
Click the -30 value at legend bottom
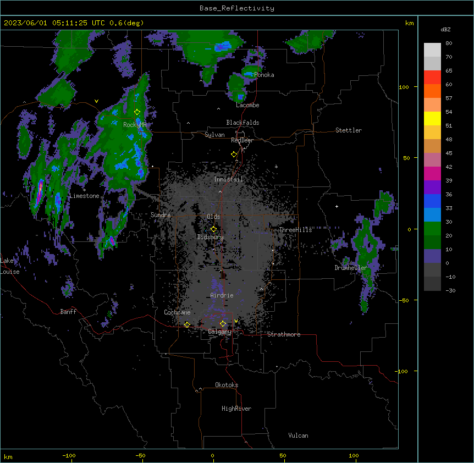pyautogui.click(x=450, y=290)
